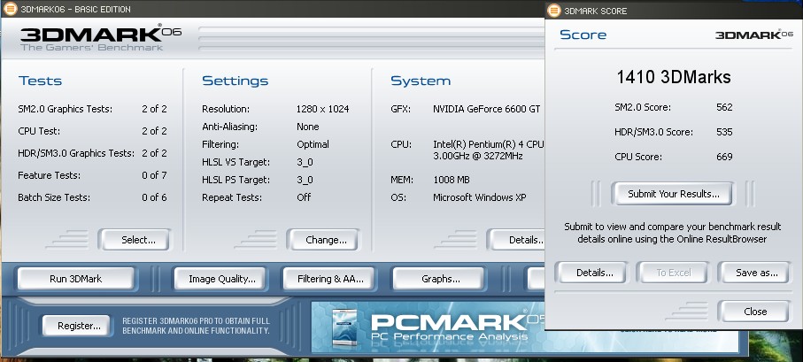Save the score with Save as
This screenshot has height=362, width=803.
point(753,273)
